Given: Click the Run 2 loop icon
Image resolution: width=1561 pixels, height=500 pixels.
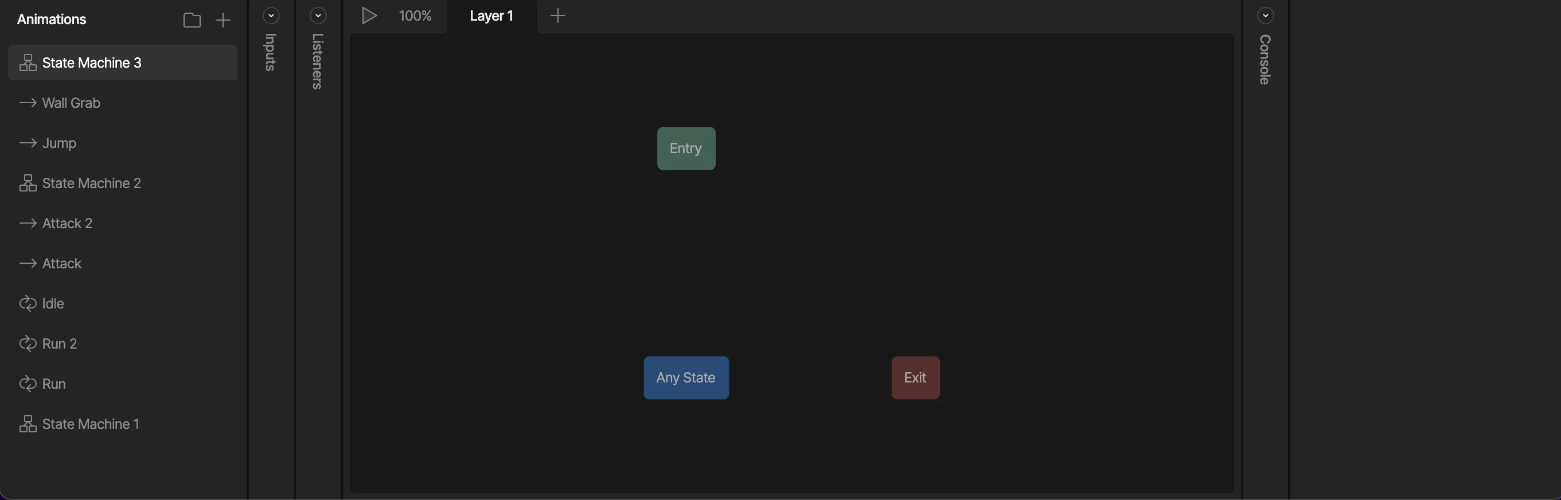Looking at the screenshot, I should coord(28,343).
